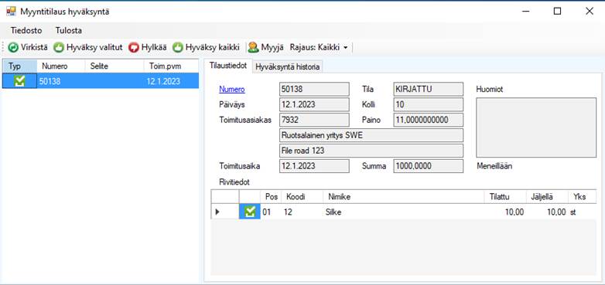This screenshot has height=285, width=605.
Task: Click the Myyjä person icon
Action: coord(253,47)
